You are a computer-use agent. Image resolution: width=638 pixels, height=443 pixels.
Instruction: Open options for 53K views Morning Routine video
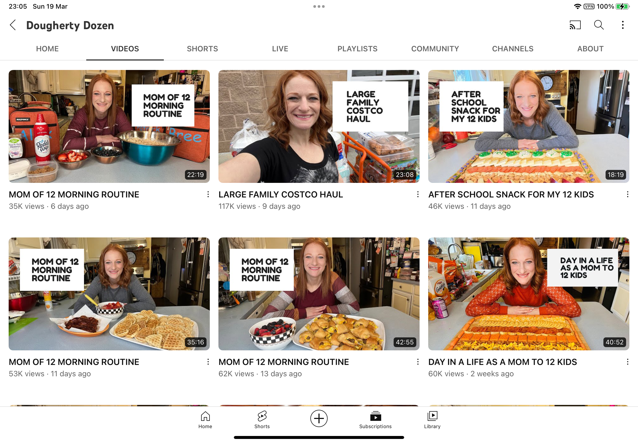point(208,362)
